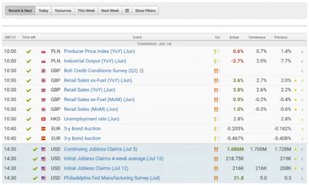This screenshot has width=309, height=185.
Task: Open Retail Sales ex-Fuel (MoM) (Jun) event
Action: tap(99, 100)
